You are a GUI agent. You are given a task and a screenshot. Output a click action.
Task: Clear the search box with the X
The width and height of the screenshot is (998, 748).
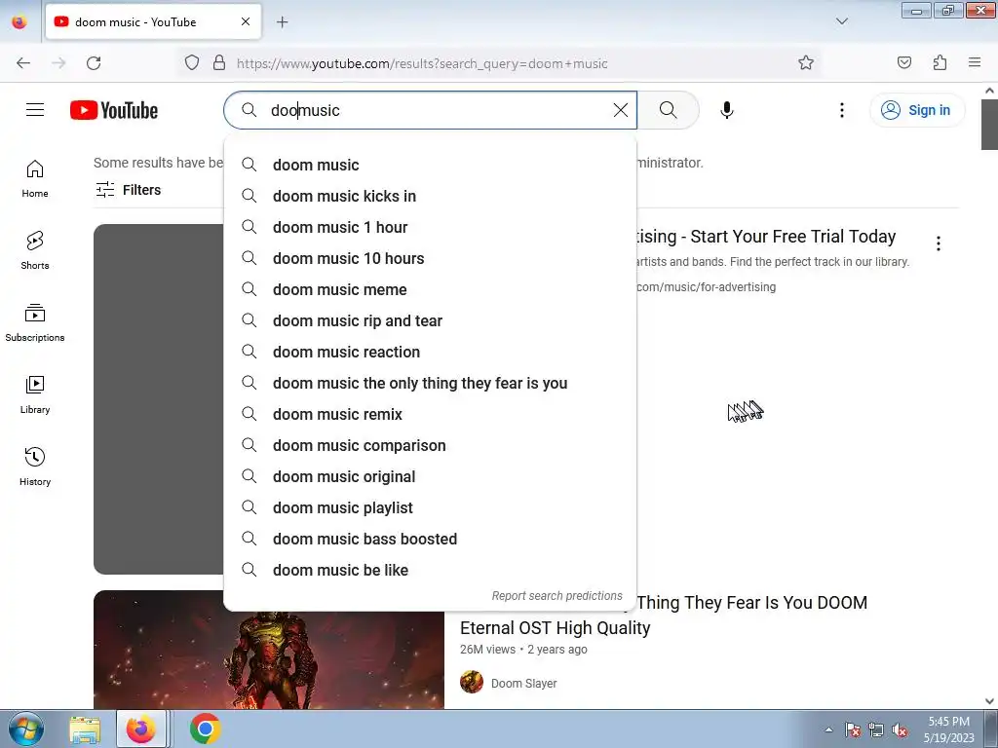pyautogui.click(x=621, y=110)
